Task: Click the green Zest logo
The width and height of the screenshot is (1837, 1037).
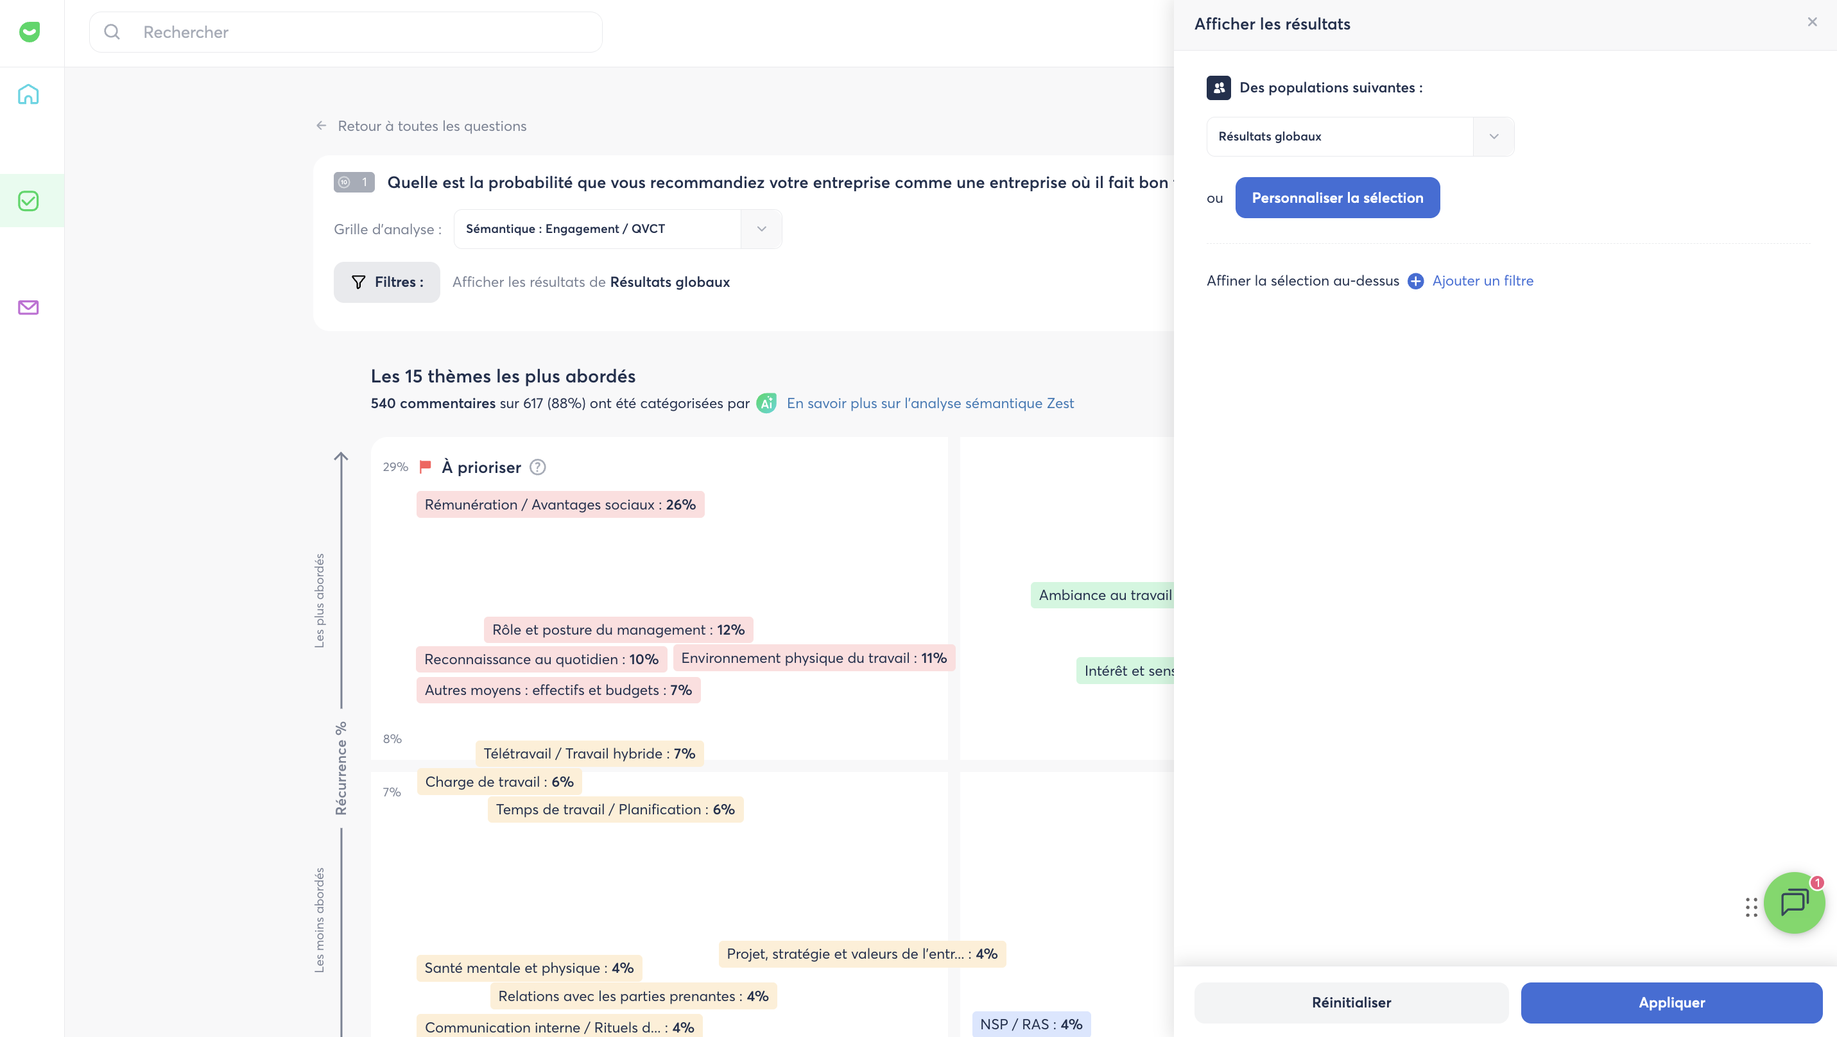Action: tap(30, 32)
